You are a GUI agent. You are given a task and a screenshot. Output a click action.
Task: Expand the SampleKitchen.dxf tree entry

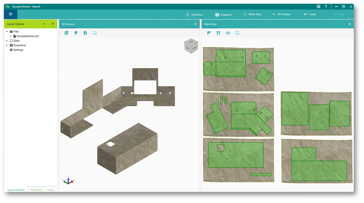(10, 36)
